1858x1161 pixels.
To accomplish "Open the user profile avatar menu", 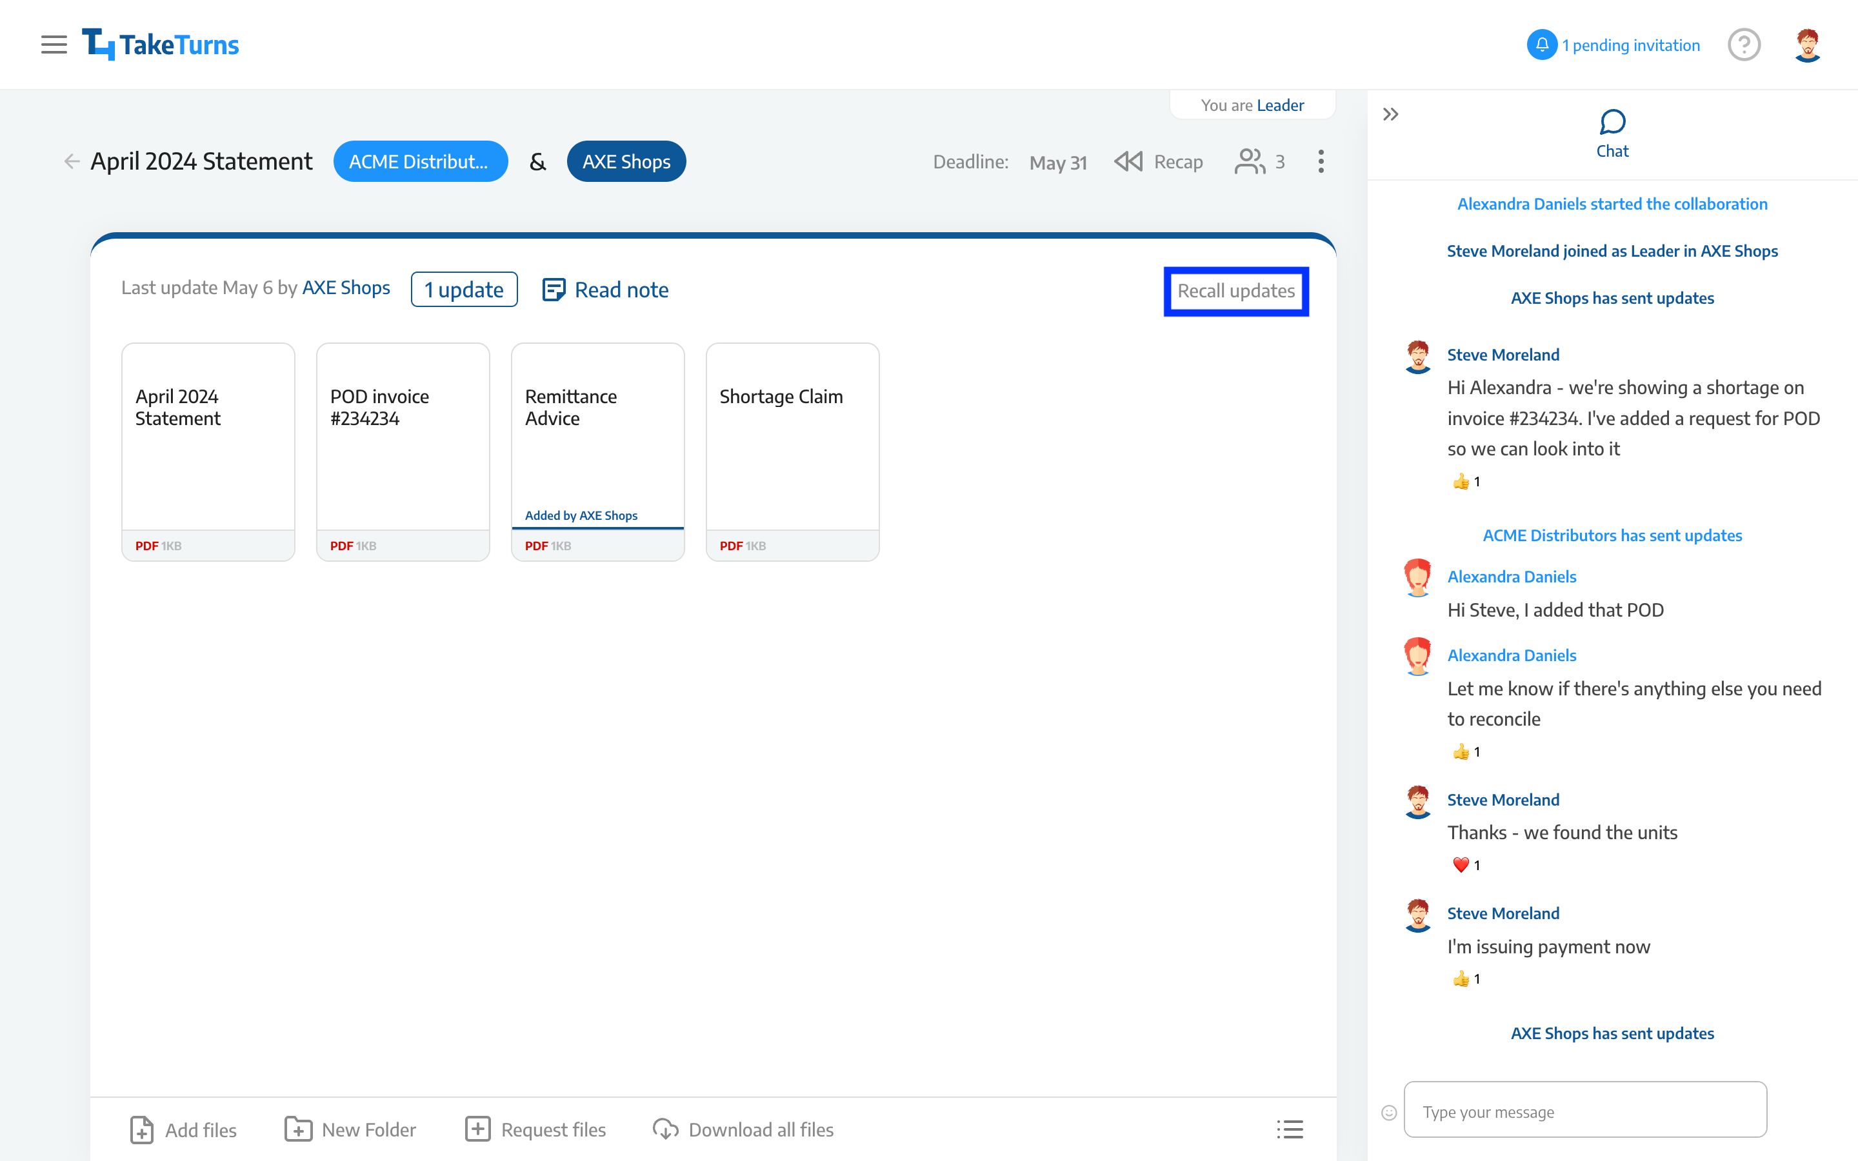I will (1807, 45).
